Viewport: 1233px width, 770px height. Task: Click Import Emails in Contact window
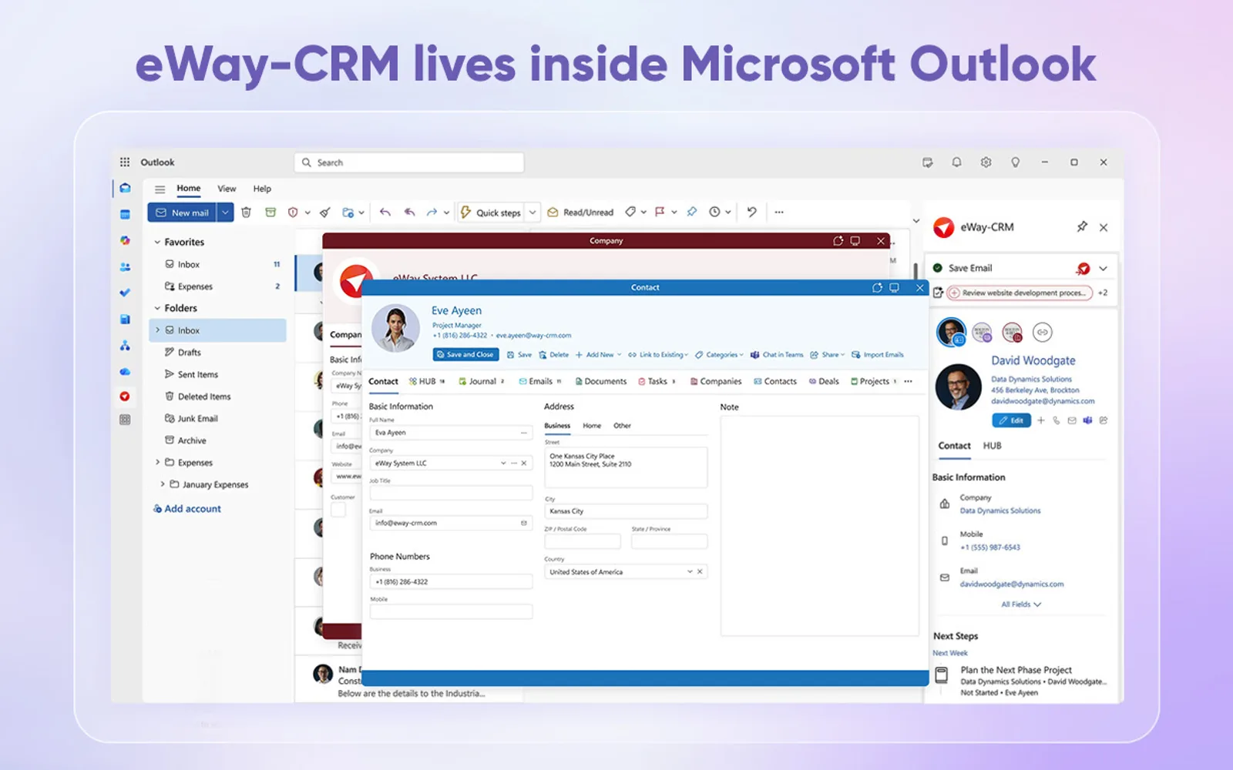(878, 355)
